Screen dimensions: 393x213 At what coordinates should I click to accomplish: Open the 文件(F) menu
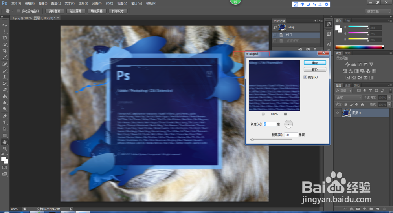(16, 4)
